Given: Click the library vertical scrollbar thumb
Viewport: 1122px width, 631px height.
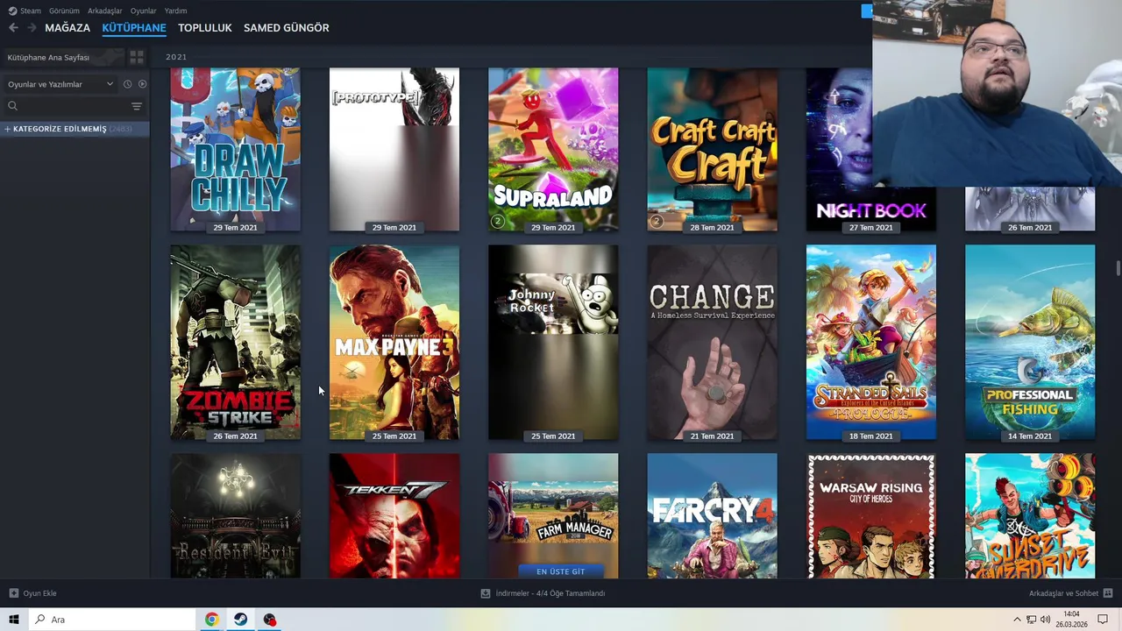Looking at the screenshot, I should (x=1118, y=268).
